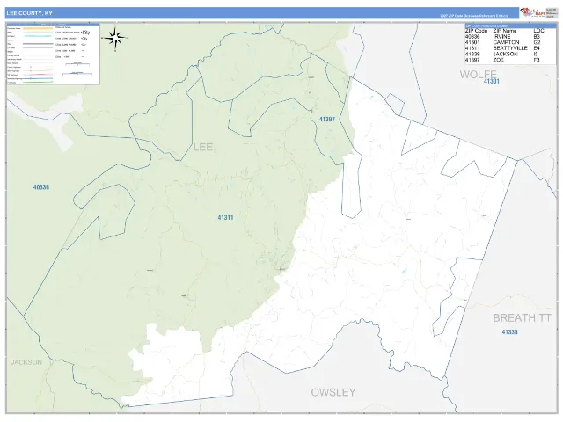This screenshot has width=563, height=422.
Task: Click the compass rose icon
Action: tap(115, 38)
